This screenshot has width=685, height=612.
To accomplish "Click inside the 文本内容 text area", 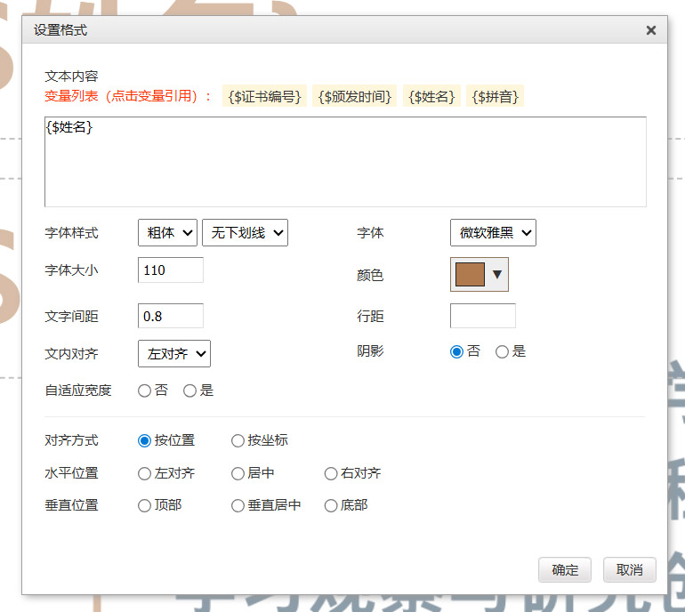I will pos(345,162).
